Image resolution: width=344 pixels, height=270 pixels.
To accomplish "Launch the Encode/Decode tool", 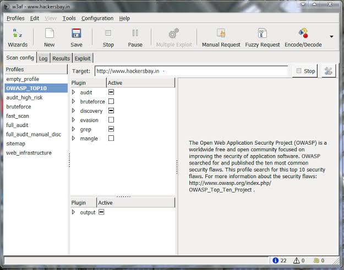I will click(x=303, y=37).
